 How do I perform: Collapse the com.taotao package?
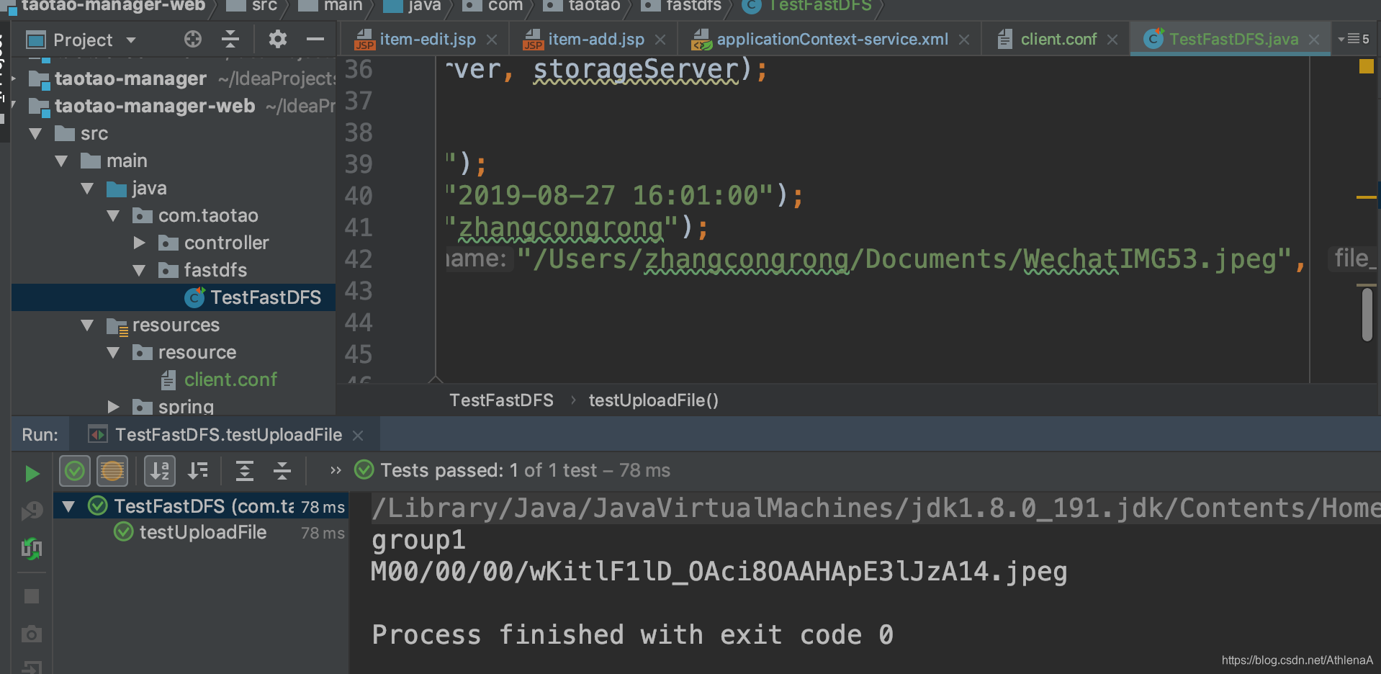(113, 215)
